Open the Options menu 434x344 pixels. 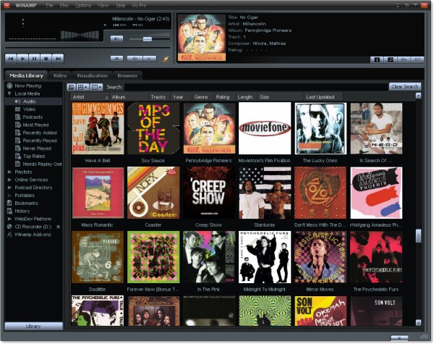83,5
